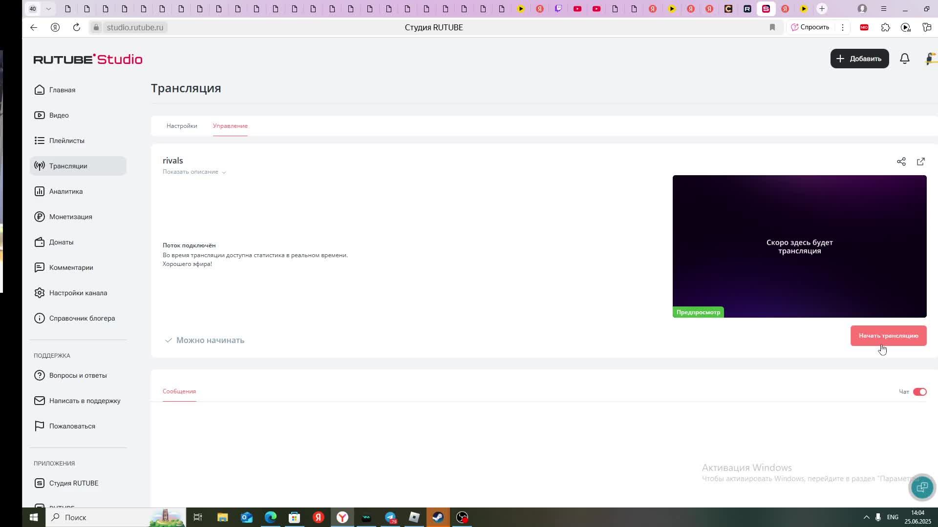Open Студия RUTUBE app link

(x=73, y=483)
